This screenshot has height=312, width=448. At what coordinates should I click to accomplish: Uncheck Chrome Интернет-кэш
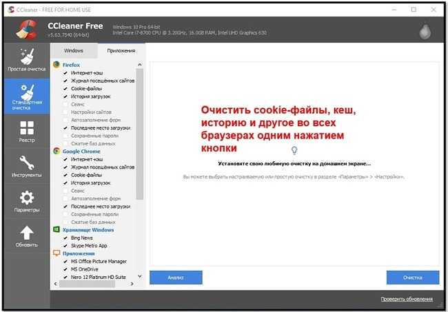65,159
